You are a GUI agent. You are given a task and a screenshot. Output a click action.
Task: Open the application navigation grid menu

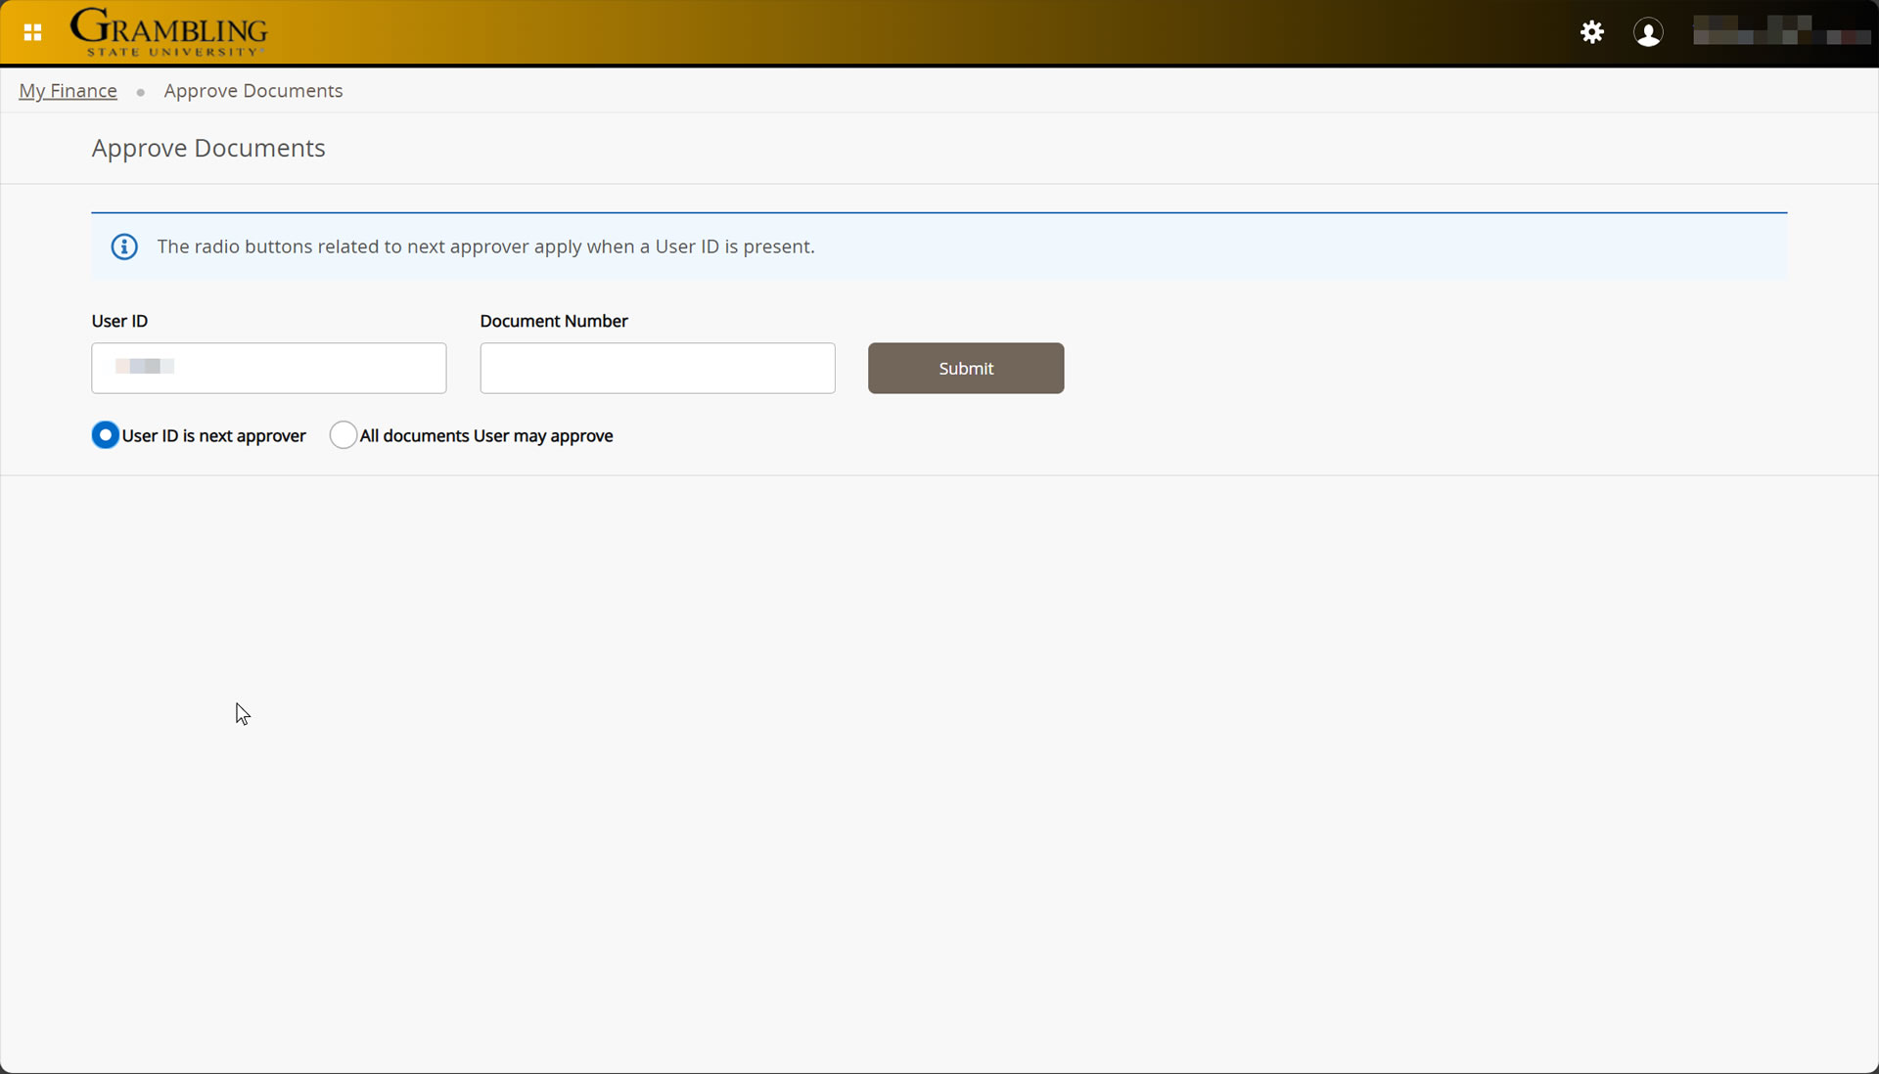32,31
